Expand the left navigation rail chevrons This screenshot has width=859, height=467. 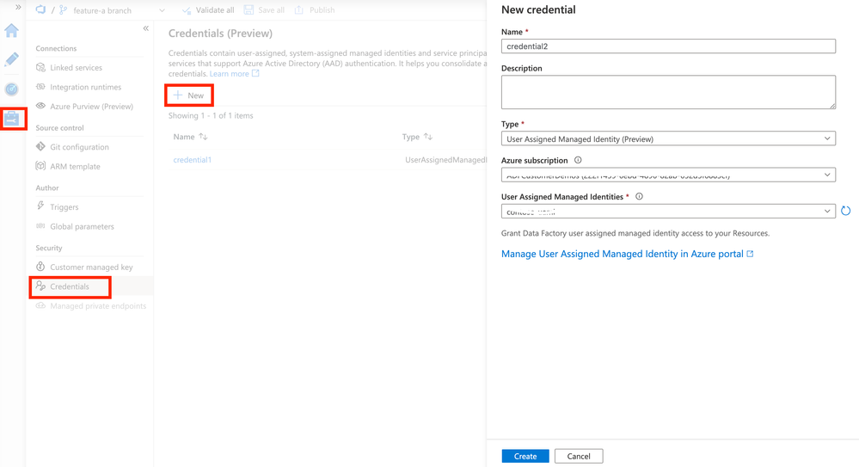pyautogui.click(x=18, y=7)
